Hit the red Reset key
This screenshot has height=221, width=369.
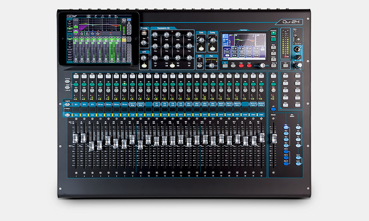pos(249,66)
